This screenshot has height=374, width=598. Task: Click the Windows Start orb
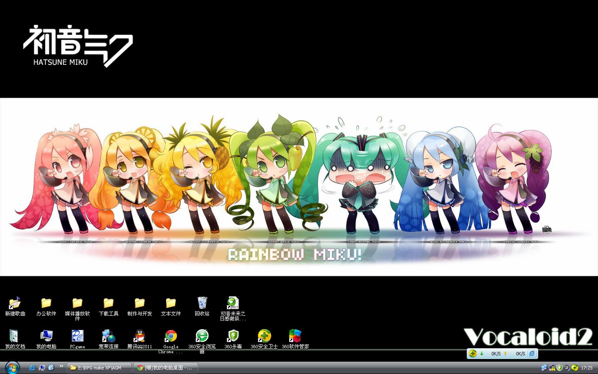[12, 368]
